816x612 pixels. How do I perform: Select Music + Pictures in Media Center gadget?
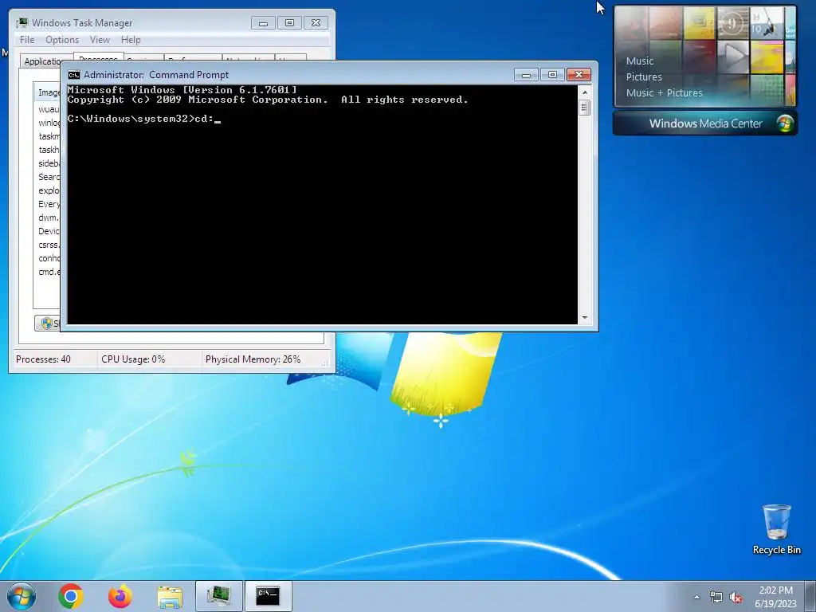664,93
